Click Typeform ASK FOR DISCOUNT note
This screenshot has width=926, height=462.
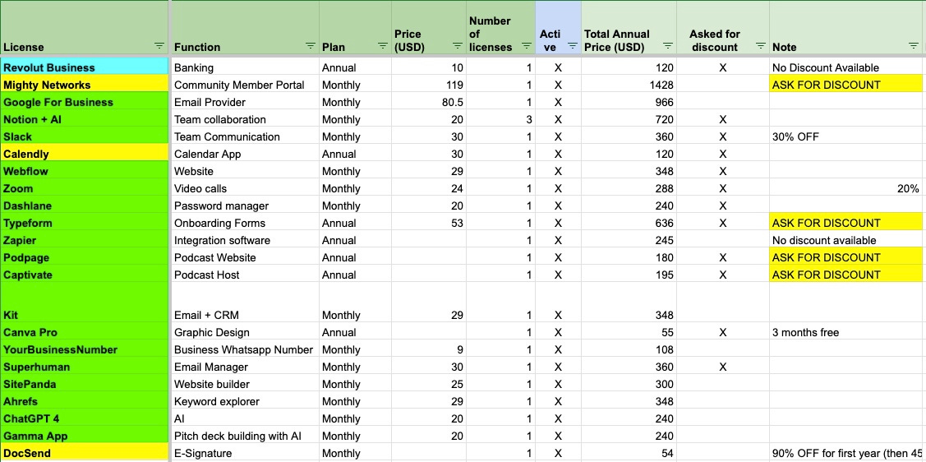click(x=845, y=223)
